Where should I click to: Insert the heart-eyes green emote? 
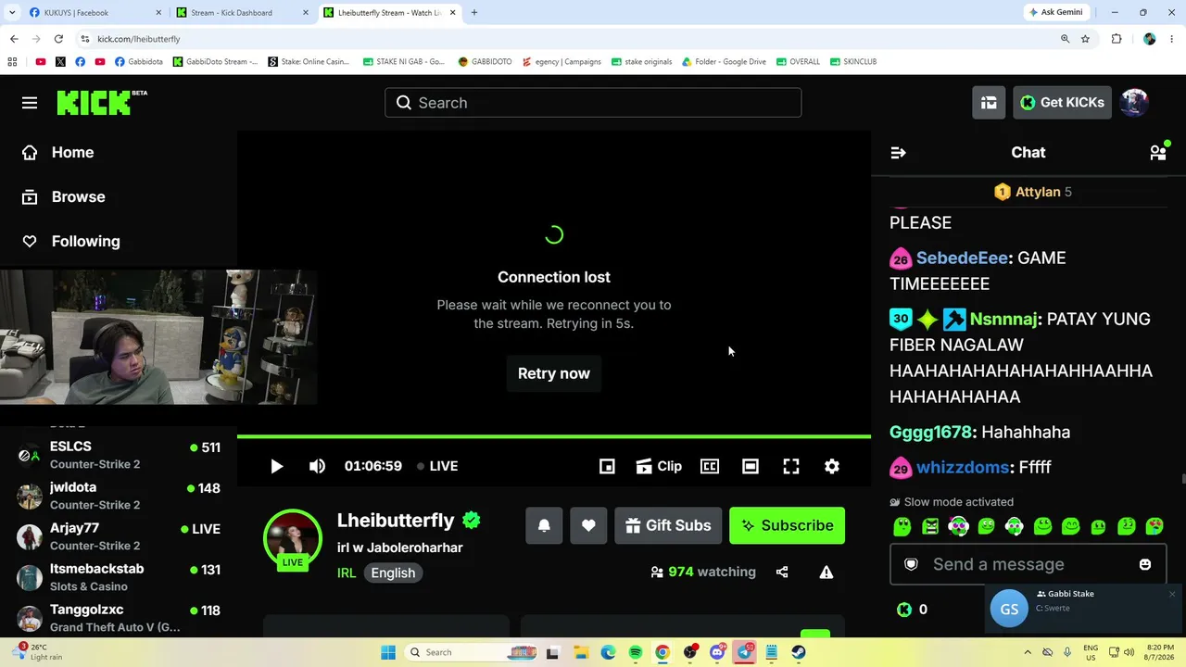pyautogui.click(x=1154, y=527)
